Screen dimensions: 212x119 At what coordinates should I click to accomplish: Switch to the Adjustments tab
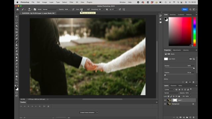coord(177,50)
